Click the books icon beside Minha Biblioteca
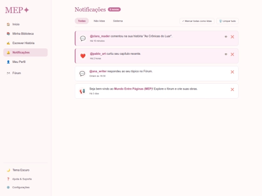262x196 pixels. tap(8, 34)
